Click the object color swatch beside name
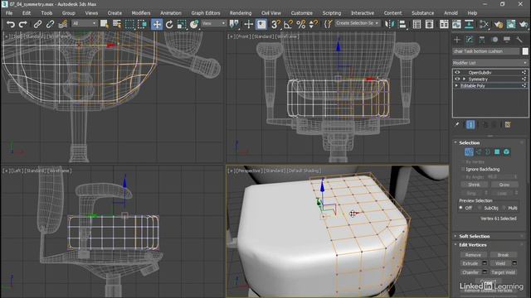The width and height of the screenshot is (531, 298). (525, 51)
